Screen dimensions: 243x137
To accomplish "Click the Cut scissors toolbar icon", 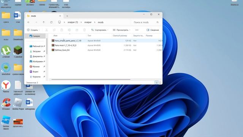I will [x=46, y=30].
